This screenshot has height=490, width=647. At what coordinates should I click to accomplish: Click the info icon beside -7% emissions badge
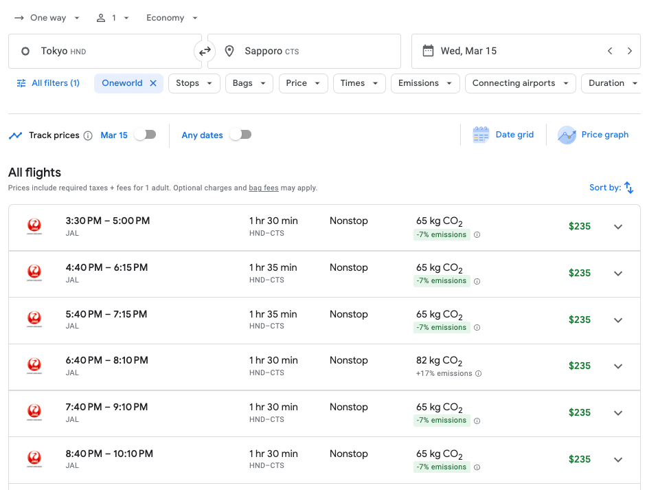pos(477,234)
